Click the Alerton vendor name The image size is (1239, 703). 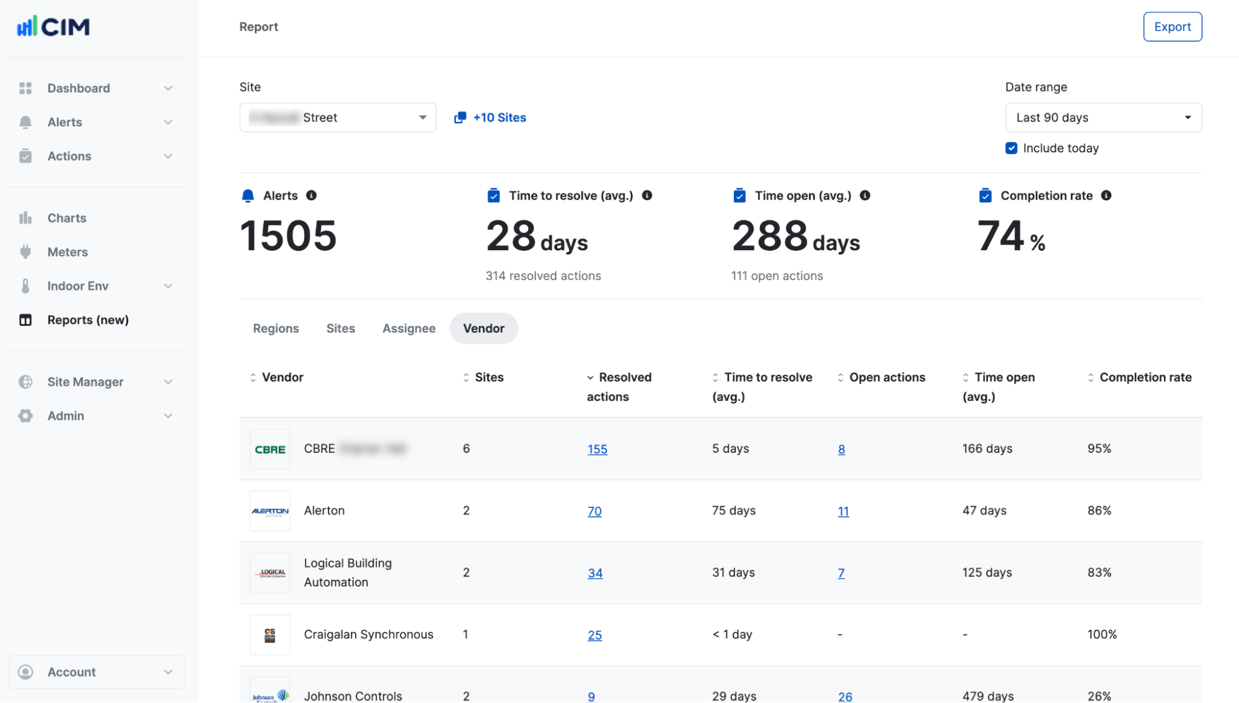click(x=324, y=511)
